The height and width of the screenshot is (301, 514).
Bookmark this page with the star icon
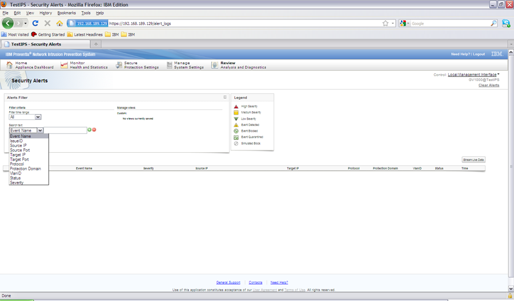[x=385, y=23]
